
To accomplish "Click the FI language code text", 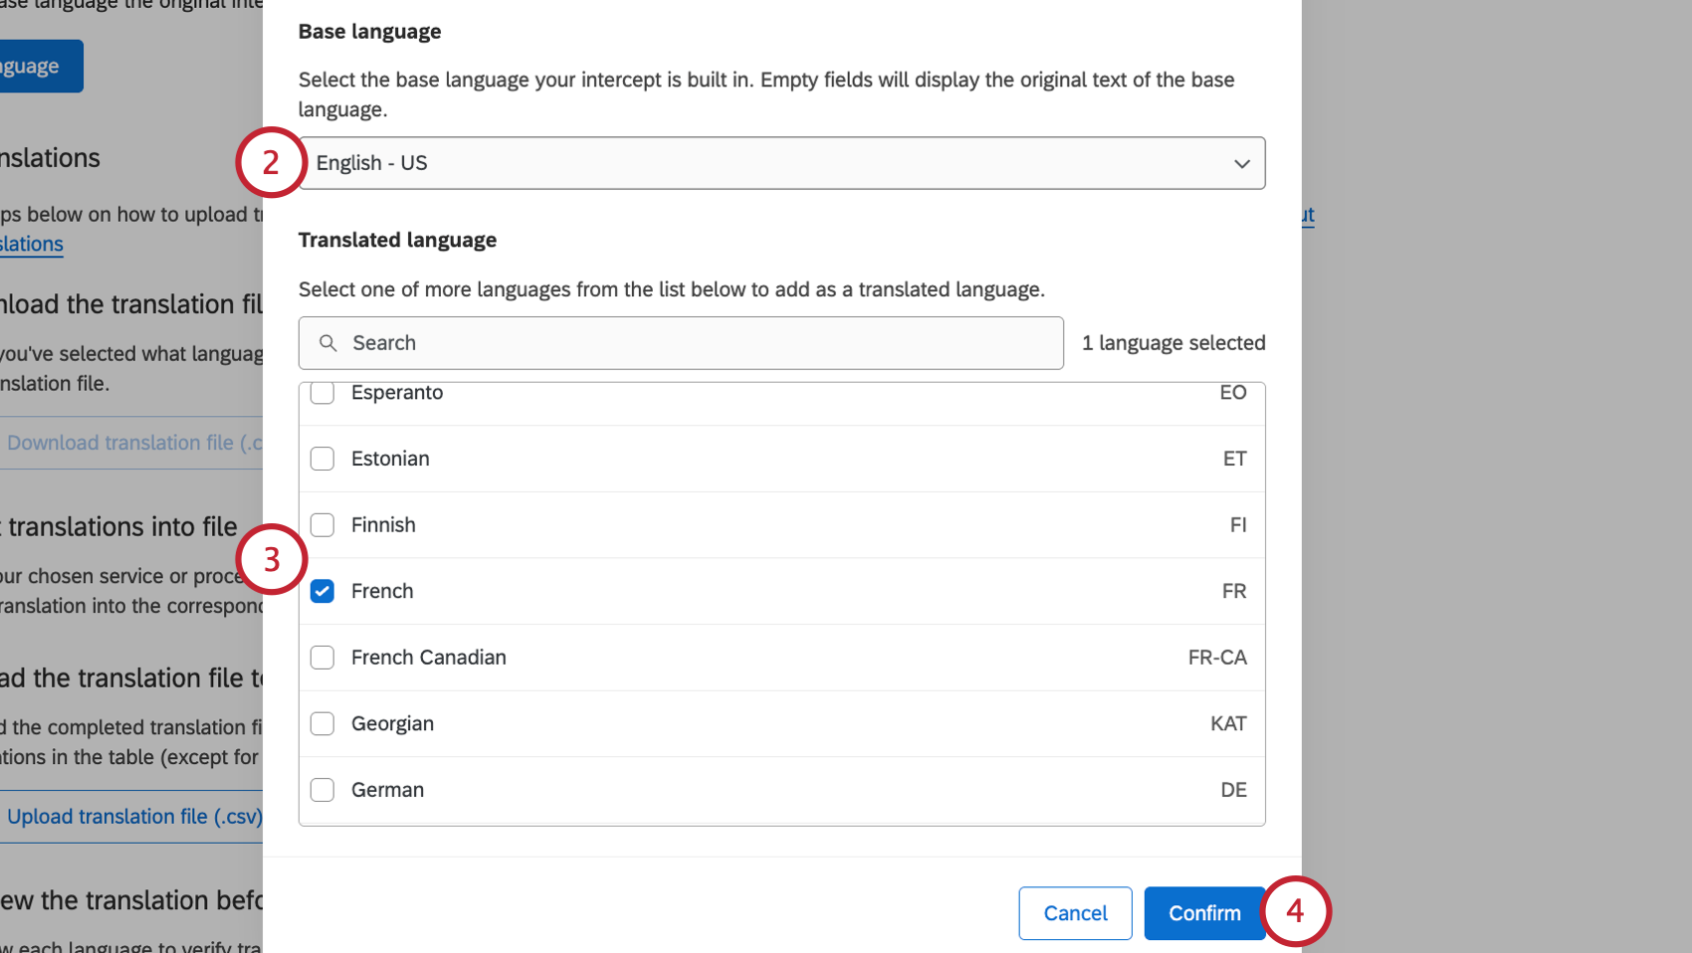I will (1238, 525).
